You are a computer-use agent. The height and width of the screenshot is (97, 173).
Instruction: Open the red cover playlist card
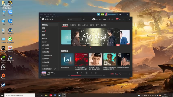coord(81,60)
